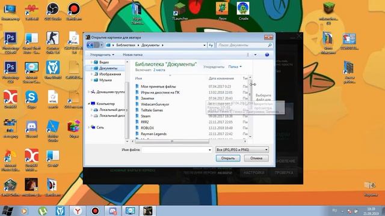Open the VimeWorld desktop shortcut
This screenshot has height=216, width=385.
click(52, 70)
